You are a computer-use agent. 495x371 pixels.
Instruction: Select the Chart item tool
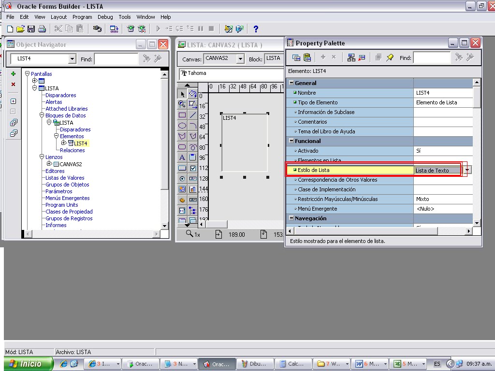click(192, 189)
